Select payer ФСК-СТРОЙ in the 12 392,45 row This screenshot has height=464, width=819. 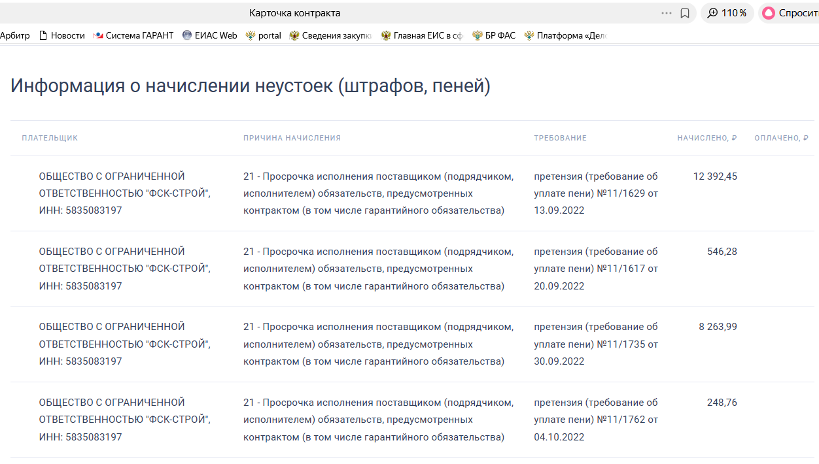pyautogui.click(x=125, y=193)
